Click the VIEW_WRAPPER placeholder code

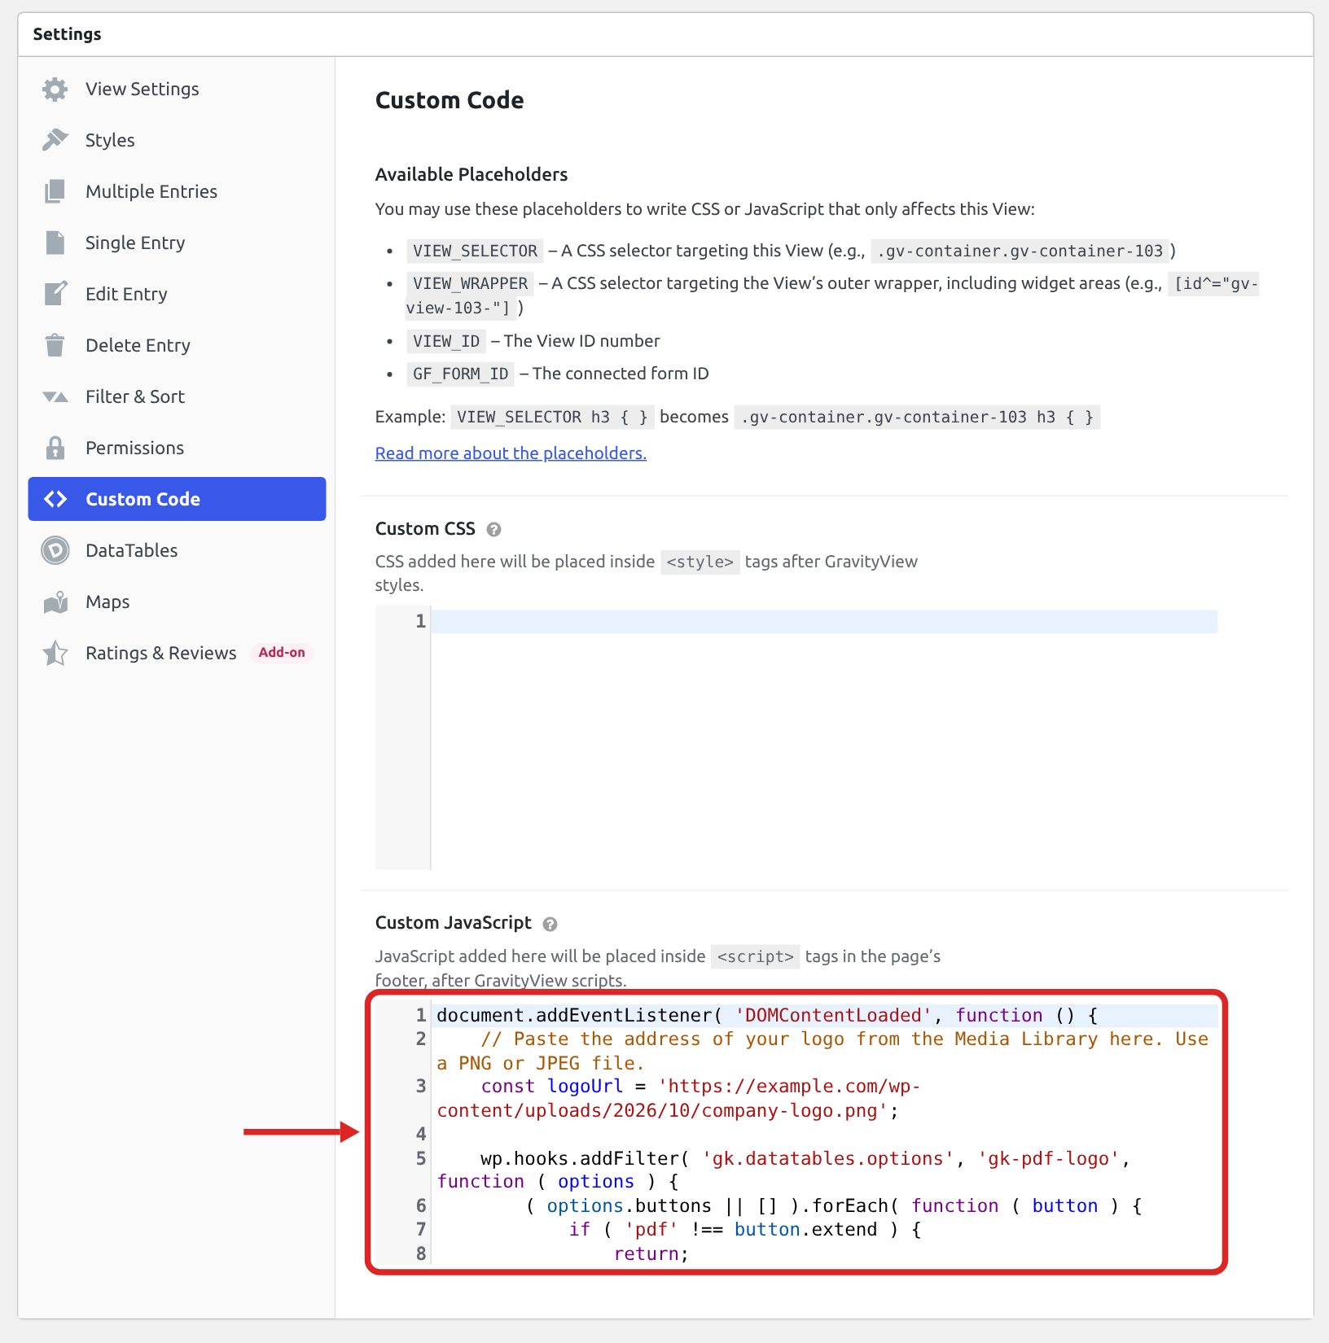tap(470, 283)
